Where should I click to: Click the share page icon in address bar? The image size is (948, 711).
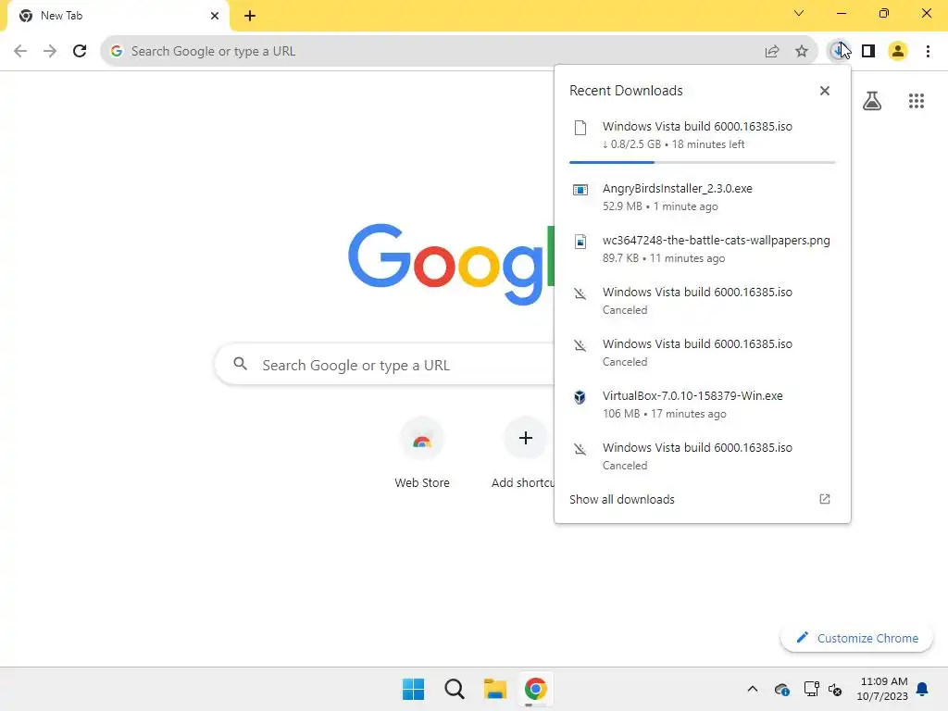tap(772, 52)
